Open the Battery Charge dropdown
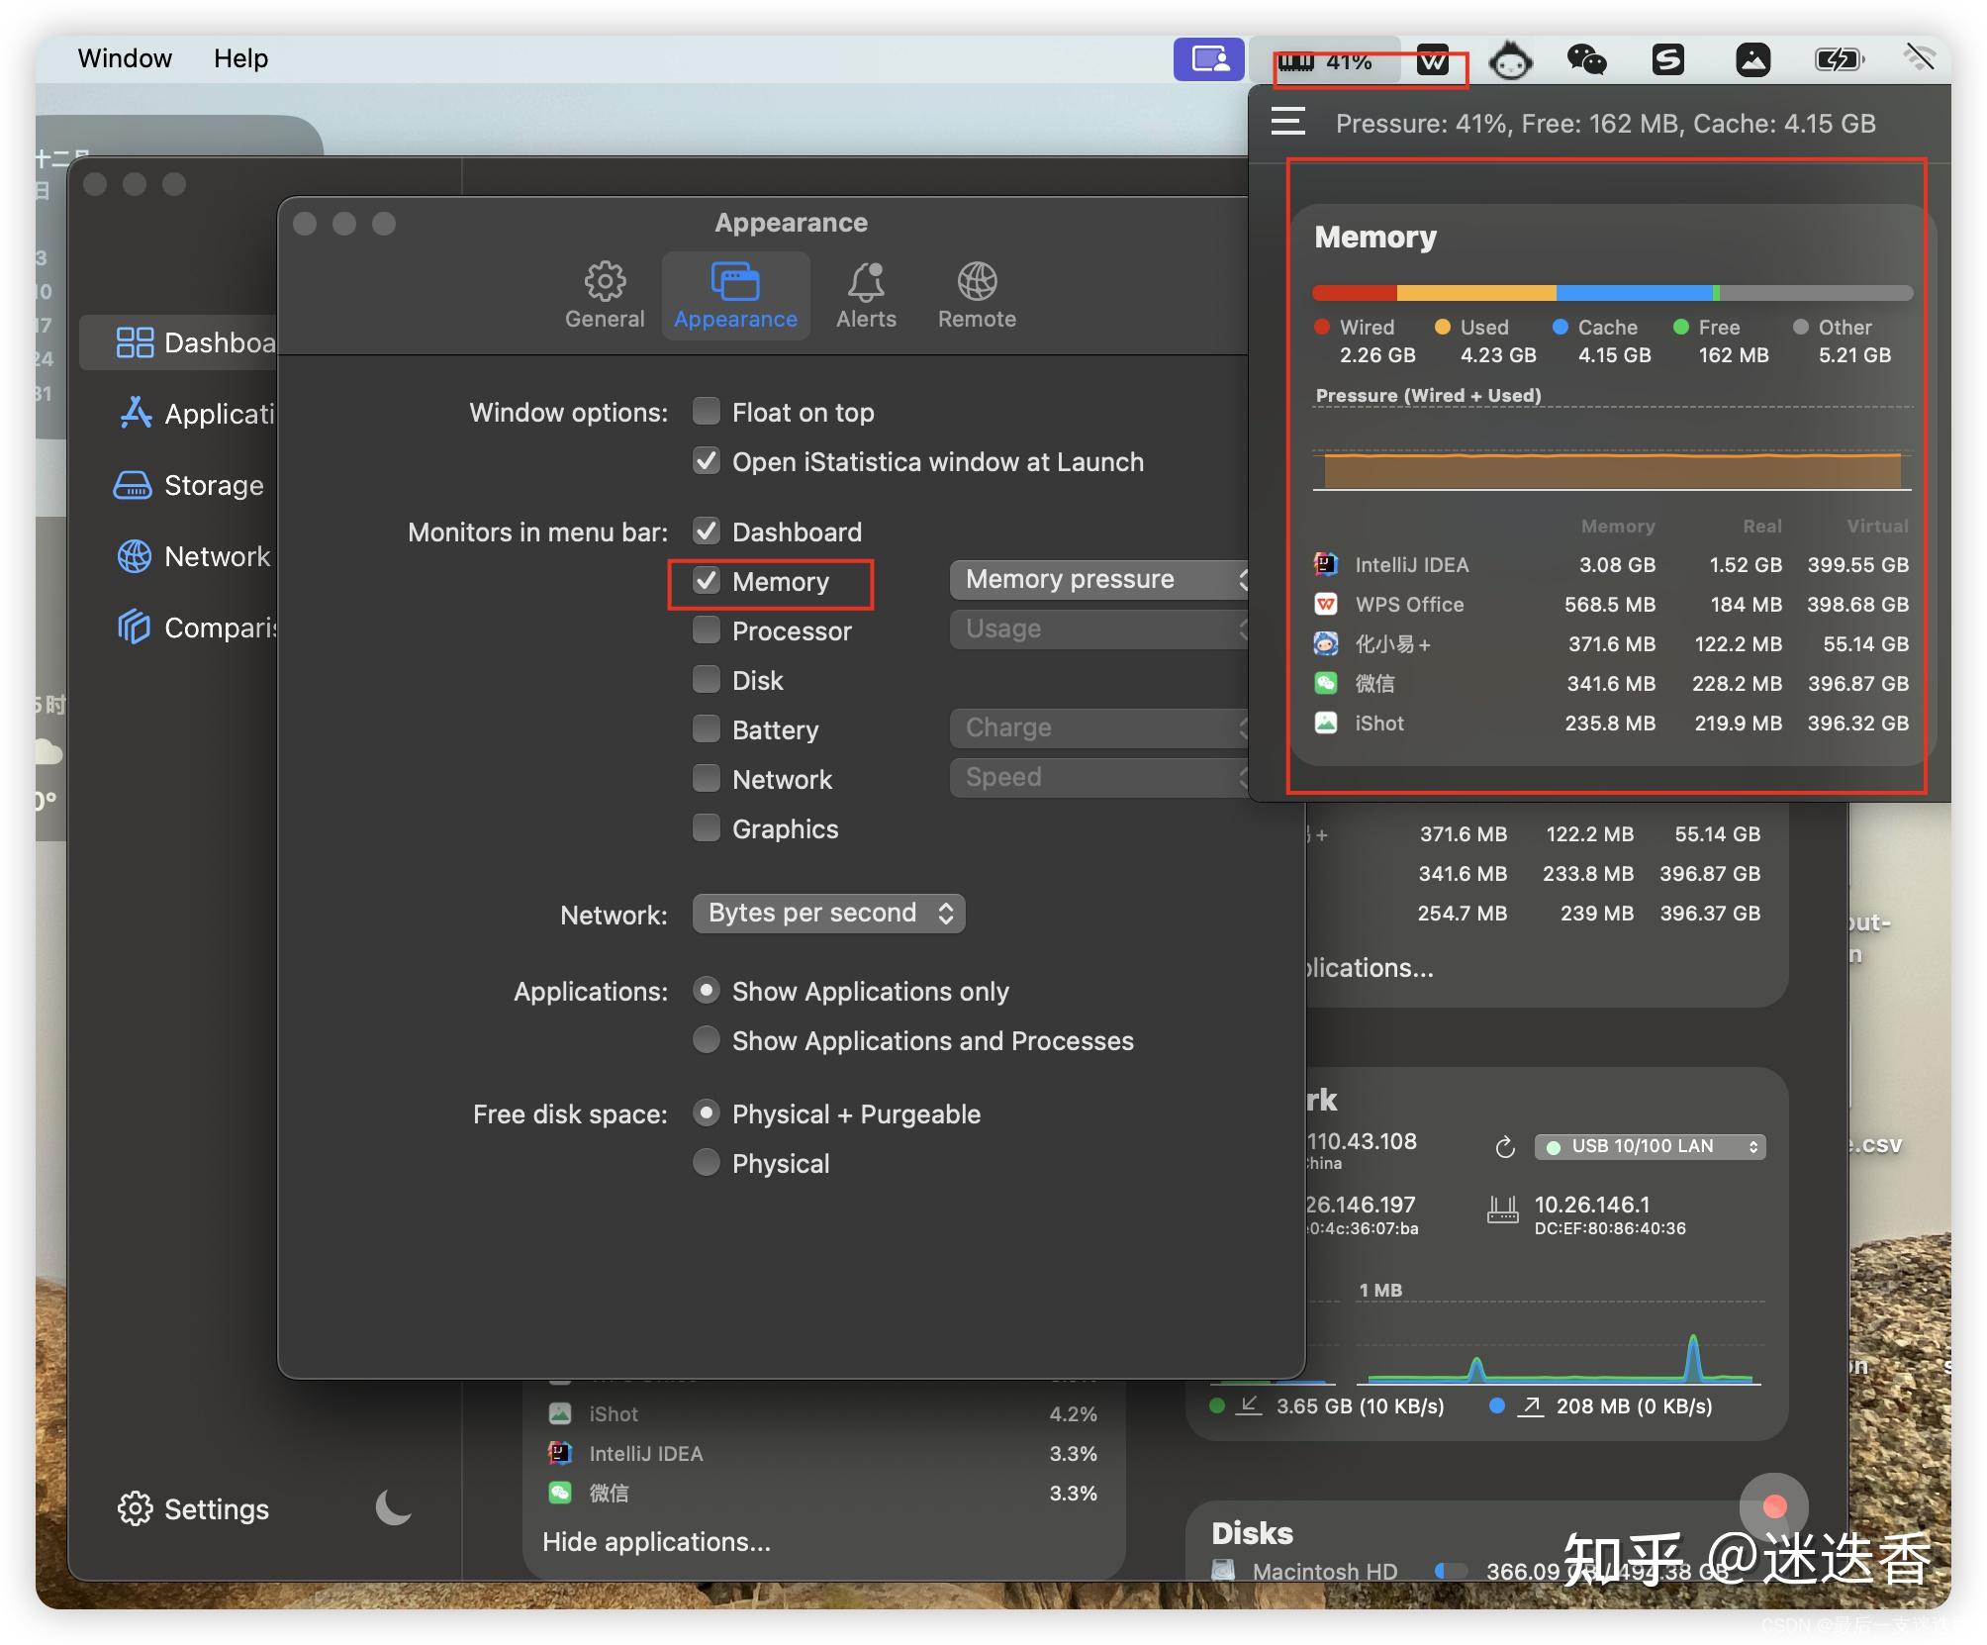This screenshot has width=1987, height=1645. click(x=1100, y=727)
